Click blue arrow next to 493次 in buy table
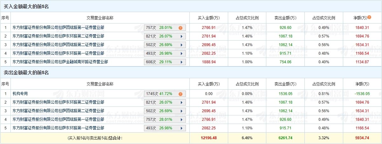This screenshot has height=144, width=382. coord(181,53)
